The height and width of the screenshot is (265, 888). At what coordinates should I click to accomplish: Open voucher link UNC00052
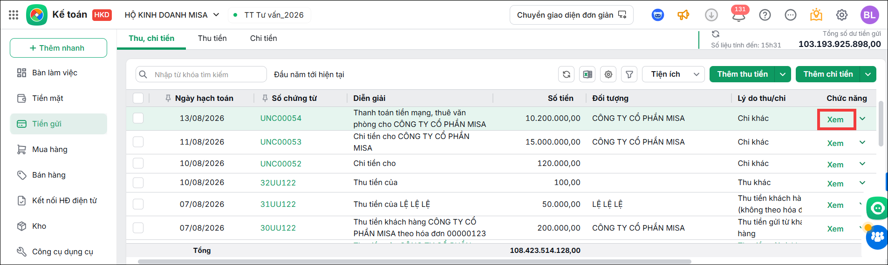click(x=281, y=164)
